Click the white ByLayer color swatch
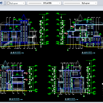103x103 pixels. pos(8,3)
